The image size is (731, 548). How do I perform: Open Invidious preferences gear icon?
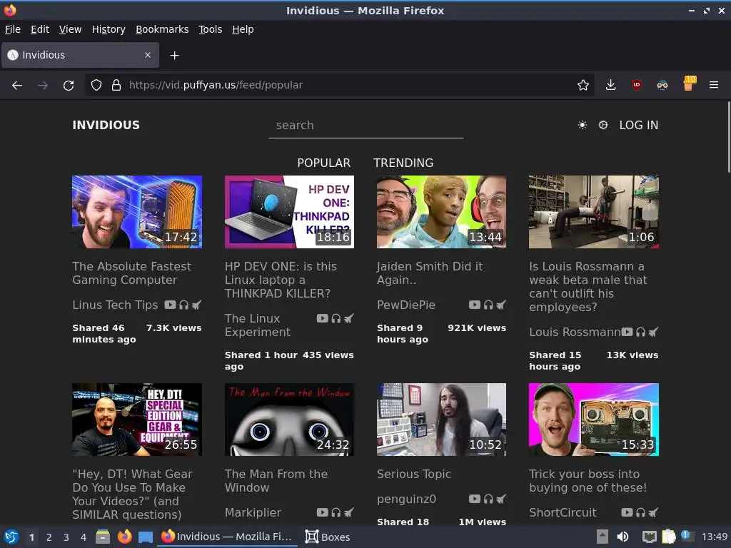[x=603, y=125]
